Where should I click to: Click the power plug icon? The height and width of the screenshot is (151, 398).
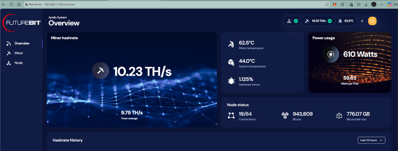coord(330,54)
